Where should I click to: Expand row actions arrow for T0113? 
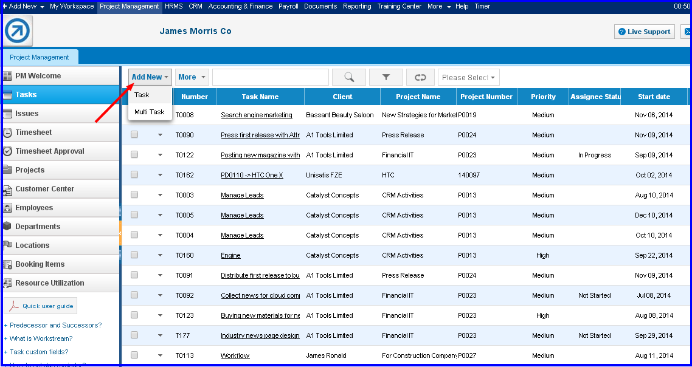coord(160,355)
